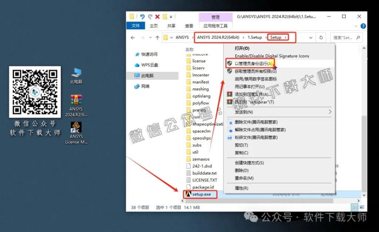Click the Refresh icon in the address bar
This screenshot has width=379, height=232.
point(321,37)
